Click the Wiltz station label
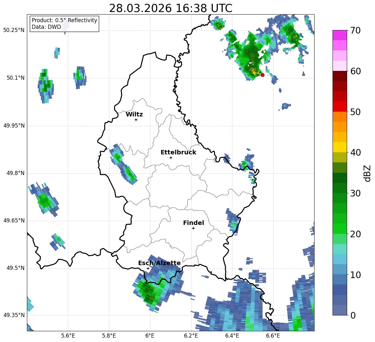375x342 pixels. pos(134,115)
